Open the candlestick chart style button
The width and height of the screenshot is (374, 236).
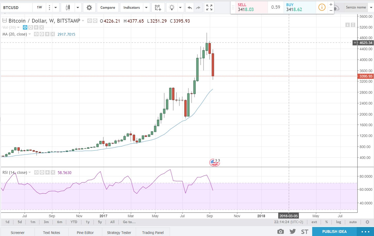pyautogui.click(x=68, y=8)
